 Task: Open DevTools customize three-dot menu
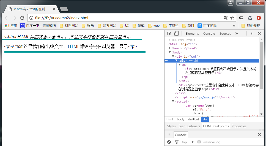(x=252, y=34)
